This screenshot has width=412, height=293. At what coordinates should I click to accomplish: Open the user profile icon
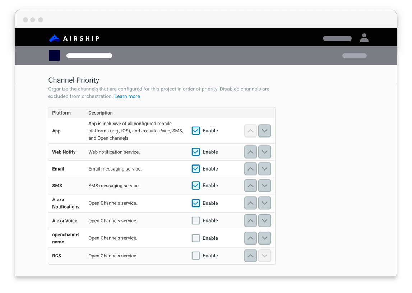pyautogui.click(x=364, y=38)
